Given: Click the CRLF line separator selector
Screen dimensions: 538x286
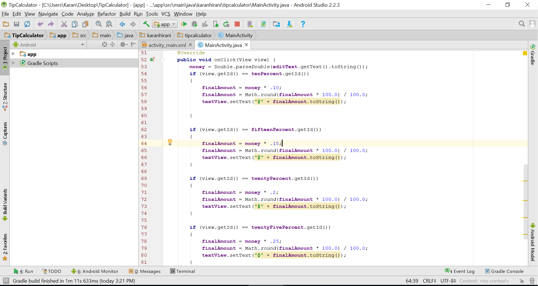Looking at the screenshot, I should 429,281.
